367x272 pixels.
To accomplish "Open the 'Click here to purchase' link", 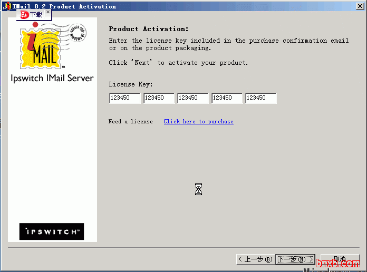I will (x=198, y=122).
